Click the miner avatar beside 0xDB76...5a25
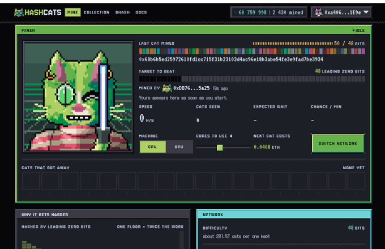The height and width of the screenshot is (249, 385). [x=167, y=88]
